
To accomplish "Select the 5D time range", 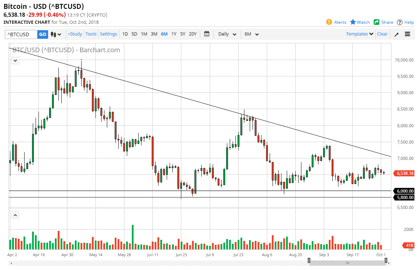I will point(134,34).
